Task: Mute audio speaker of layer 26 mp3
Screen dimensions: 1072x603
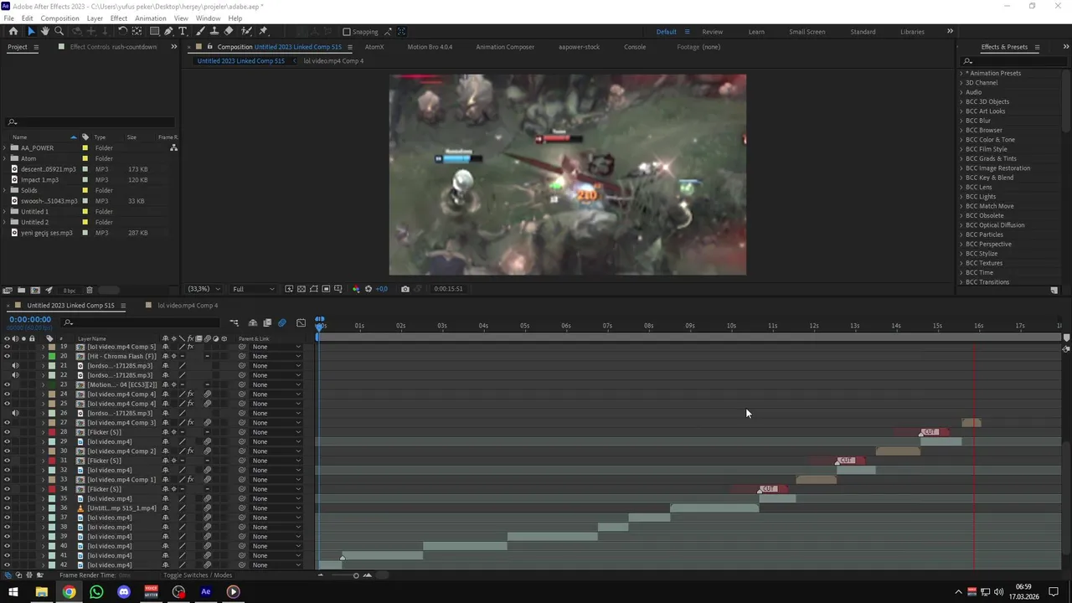Action: pyautogui.click(x=15, y=413)
